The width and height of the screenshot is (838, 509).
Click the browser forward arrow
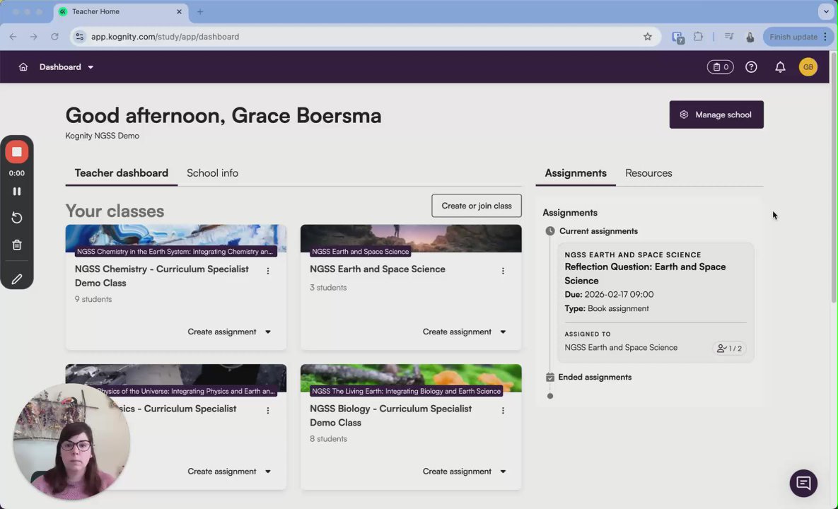coord(34,37)
